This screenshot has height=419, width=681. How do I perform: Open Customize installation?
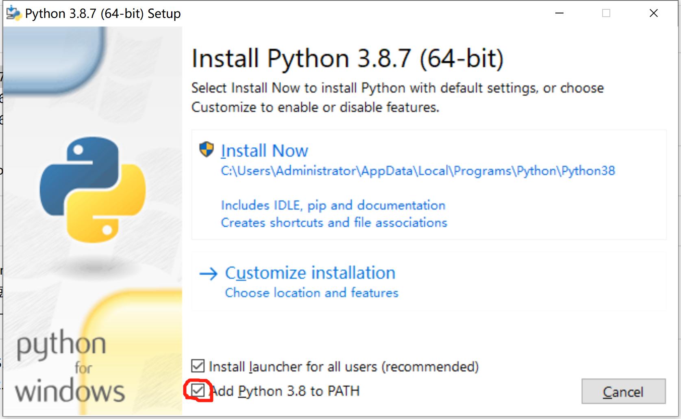(x=310, y=273)
